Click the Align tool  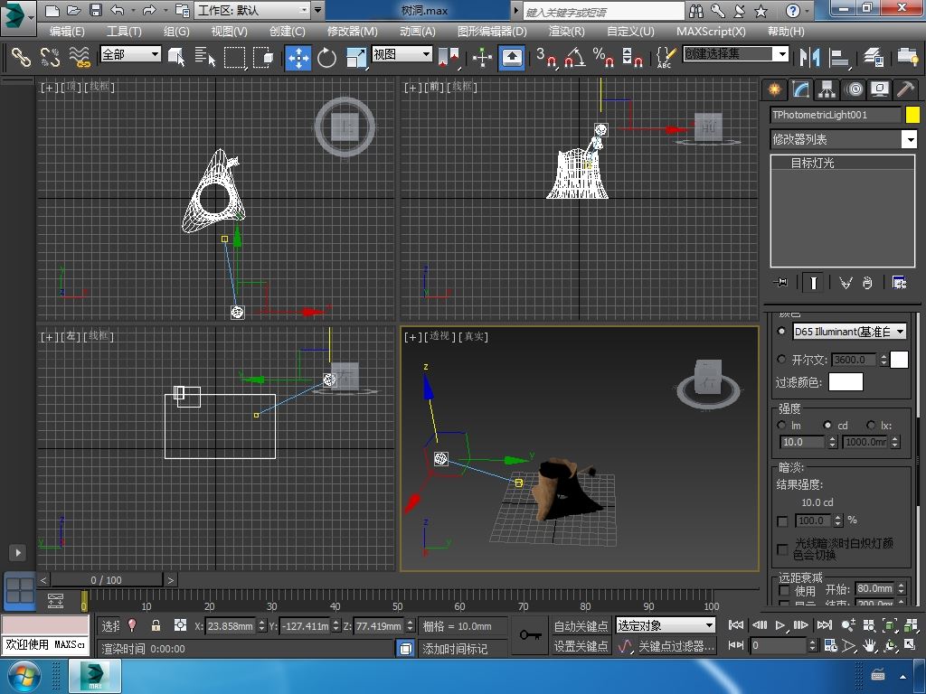coord(838,57)
